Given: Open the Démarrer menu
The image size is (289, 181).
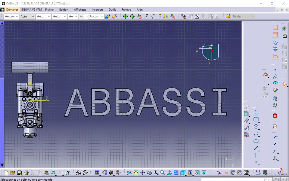Looking at the screenshot, I should (12, 10).
